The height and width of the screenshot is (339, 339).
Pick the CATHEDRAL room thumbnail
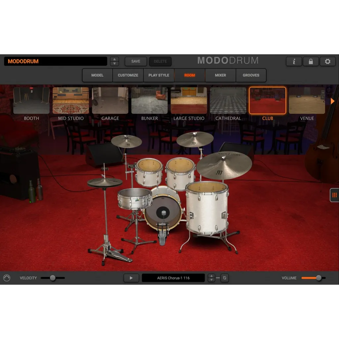tap(228, 101)
